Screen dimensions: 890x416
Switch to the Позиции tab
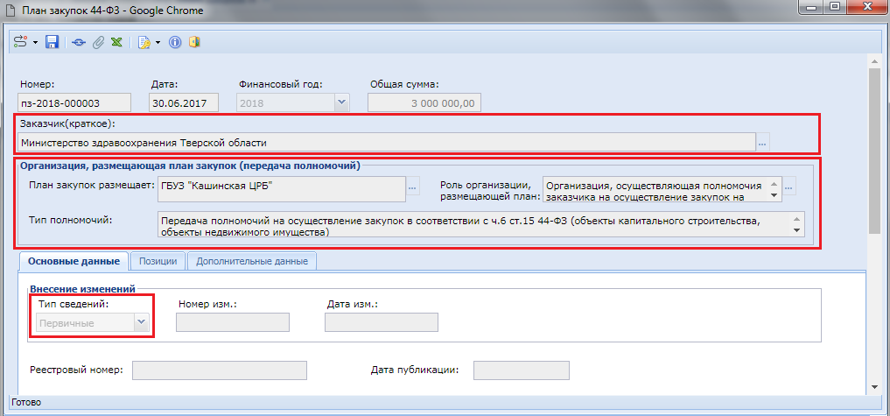point(158,261)
